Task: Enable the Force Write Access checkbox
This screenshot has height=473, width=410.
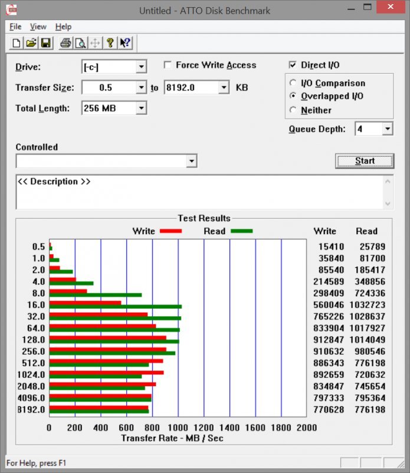Action: click(x=168, y=65)
